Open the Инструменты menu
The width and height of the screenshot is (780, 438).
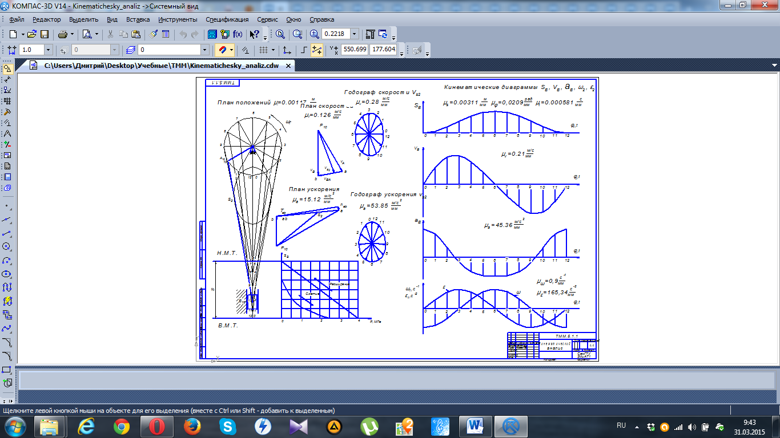(178, 19)
